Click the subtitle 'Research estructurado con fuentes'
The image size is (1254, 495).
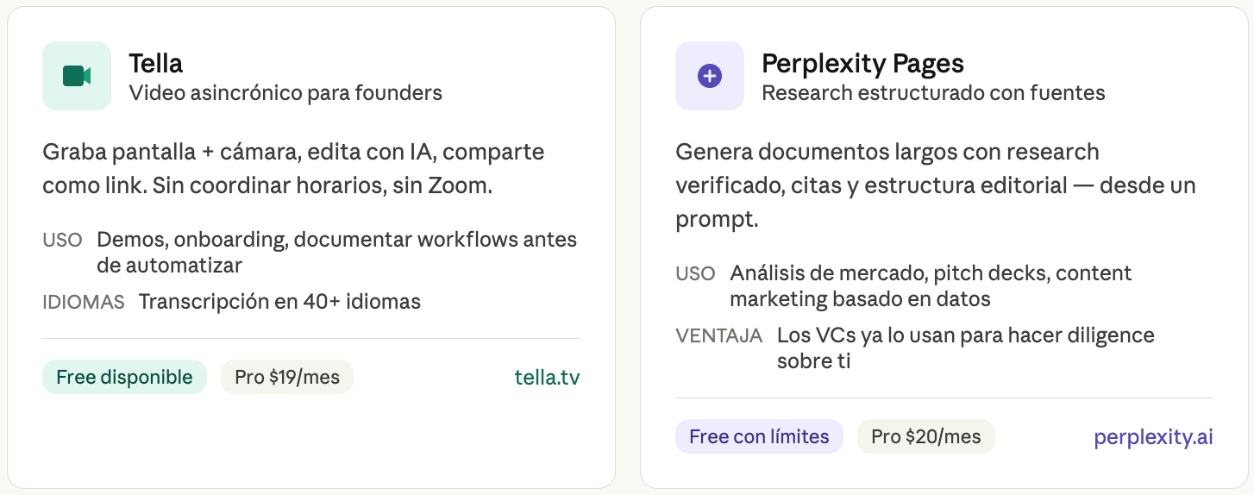pos(933,92)
